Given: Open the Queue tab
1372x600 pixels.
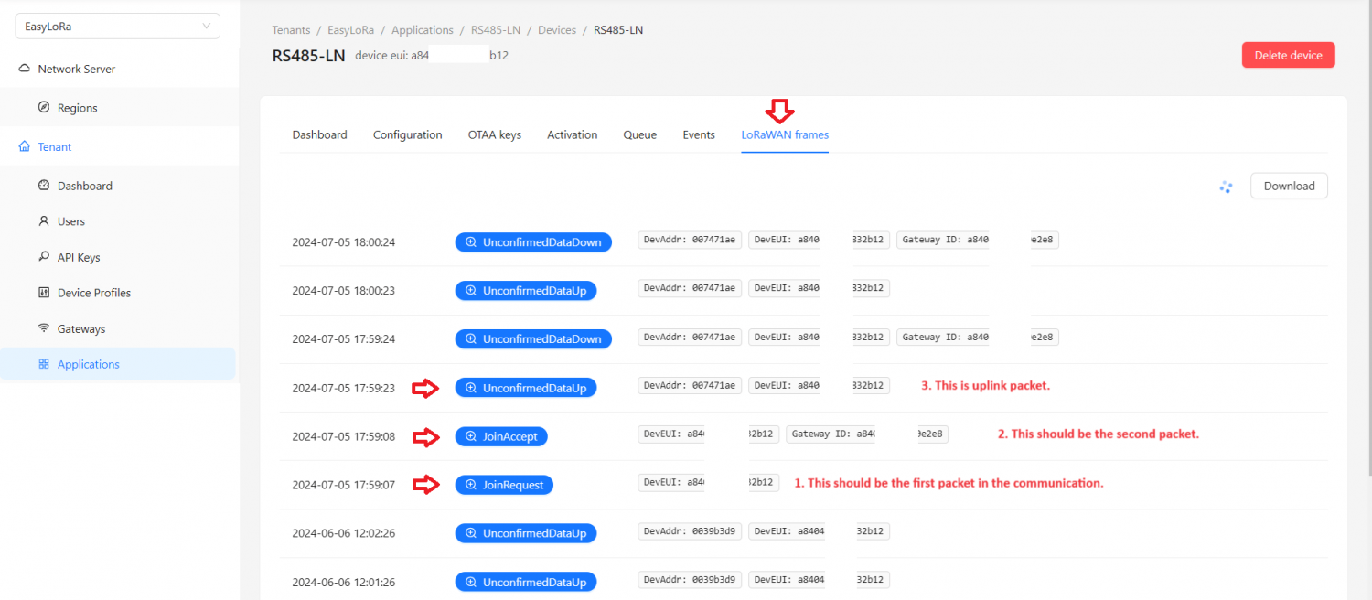Looking at the screenshot, I should click(639, 134).
